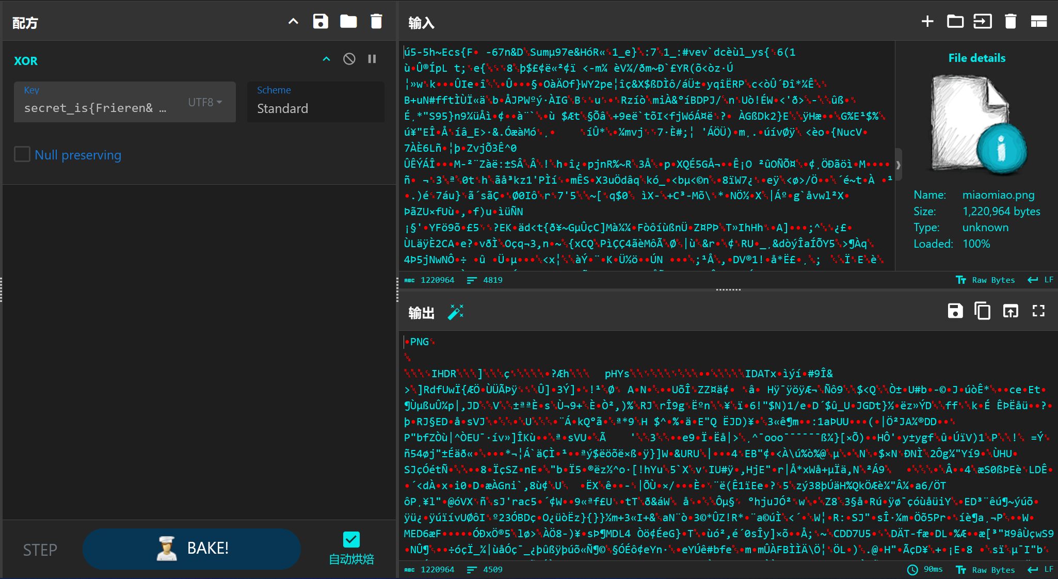The width and height of the screenshot is (1058, 579).
Task: Maximise the output pane
Action: pyautogui.click(x=1038, y=311)
